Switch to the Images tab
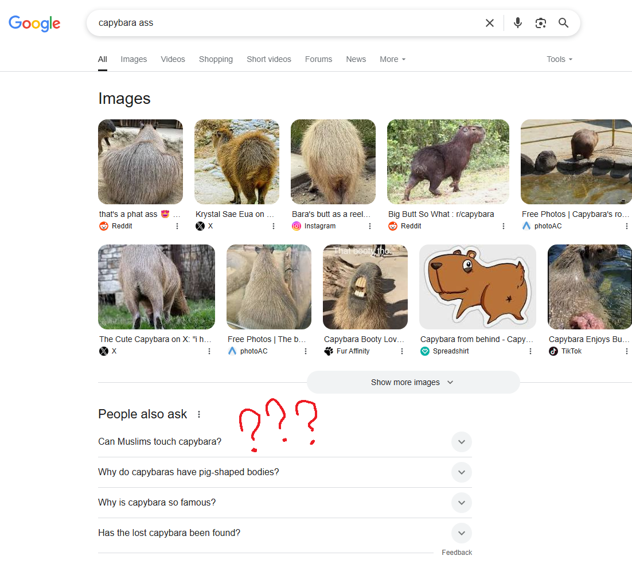632x575 pixels. (134, 59)
